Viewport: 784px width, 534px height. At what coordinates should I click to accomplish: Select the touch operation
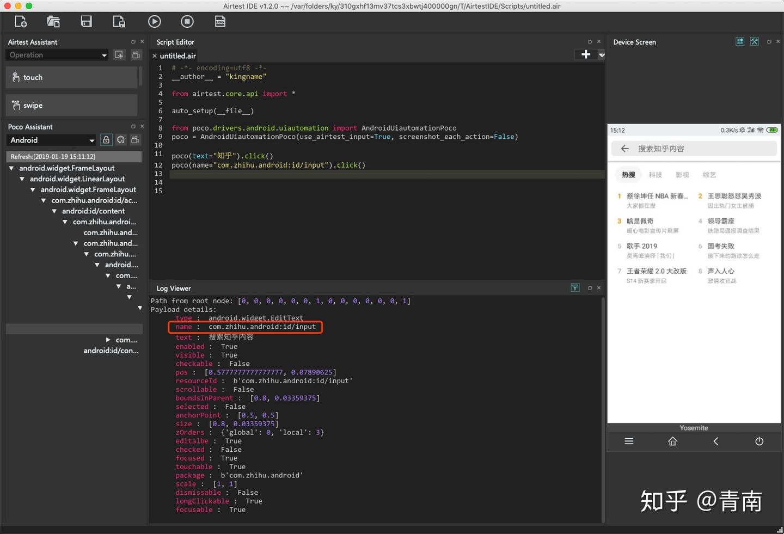click(72, 77)
